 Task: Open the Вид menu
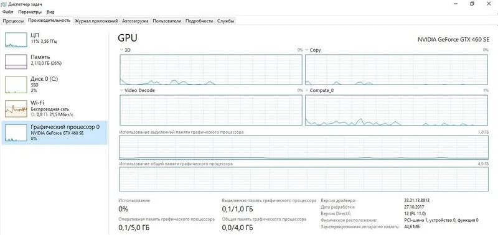point(50,12)
